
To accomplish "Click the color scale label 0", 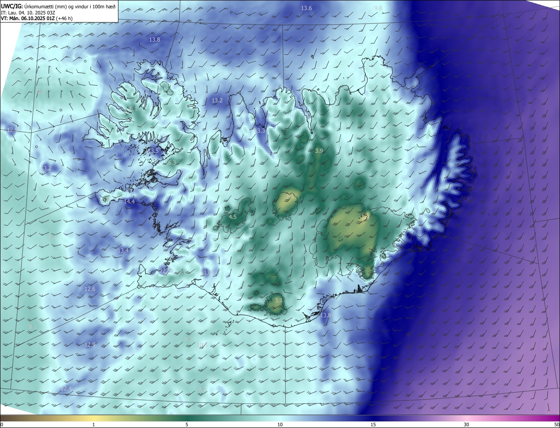I will (2, 424).
